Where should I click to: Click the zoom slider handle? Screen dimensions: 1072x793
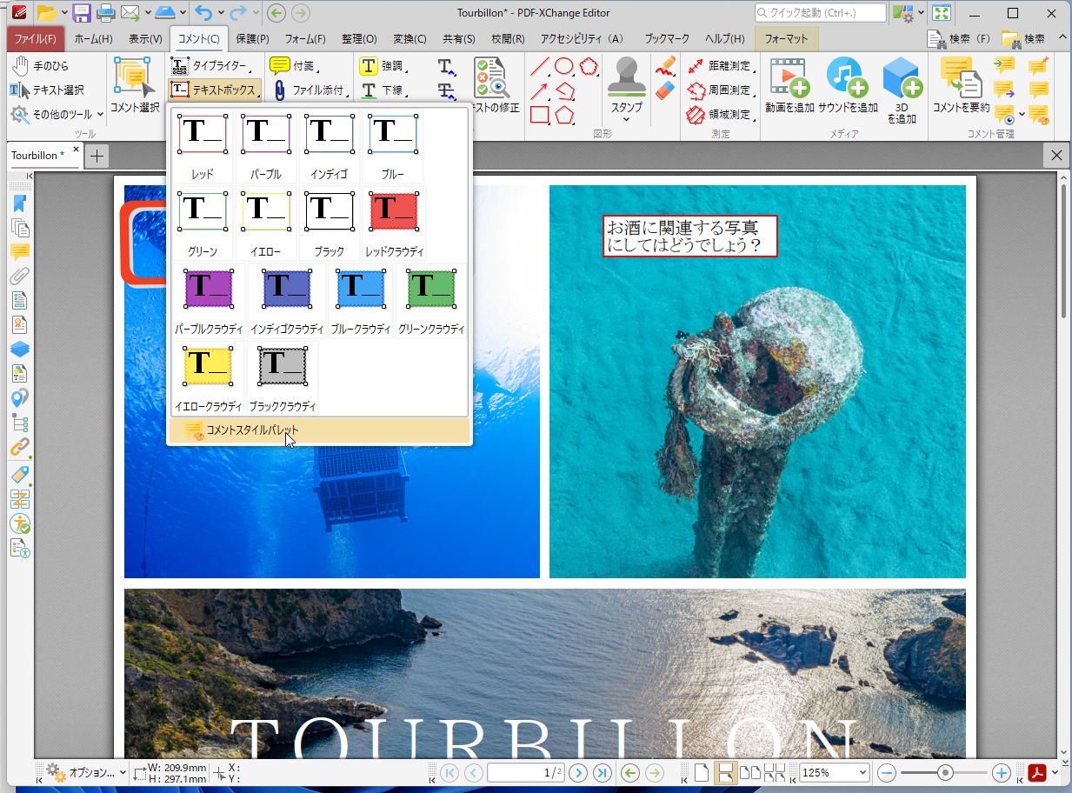pyautogui.click(x=944, y=772)
